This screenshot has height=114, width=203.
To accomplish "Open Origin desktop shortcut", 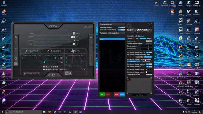I will [x=4, y=92].
